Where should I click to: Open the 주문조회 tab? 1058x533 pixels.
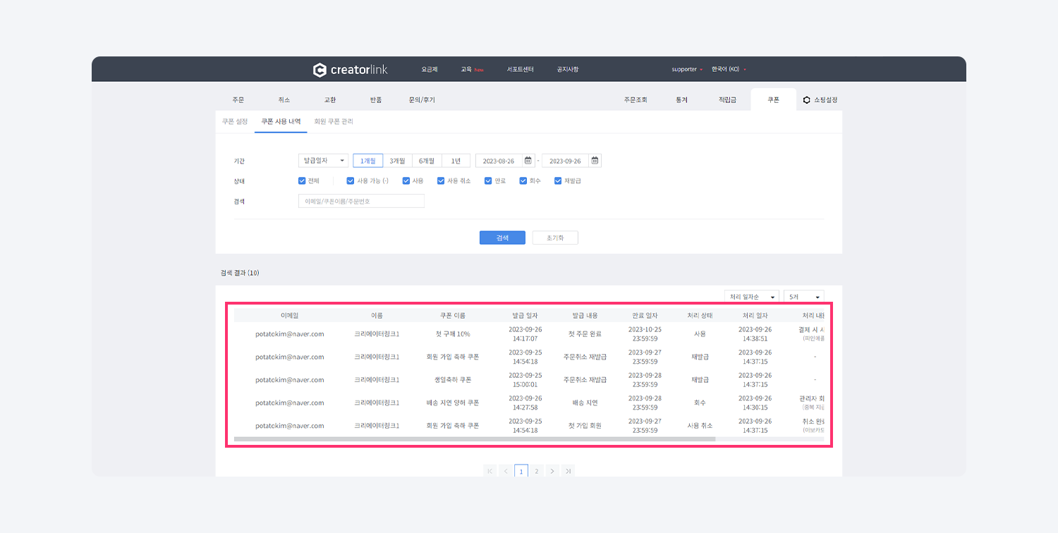point(636,100)
